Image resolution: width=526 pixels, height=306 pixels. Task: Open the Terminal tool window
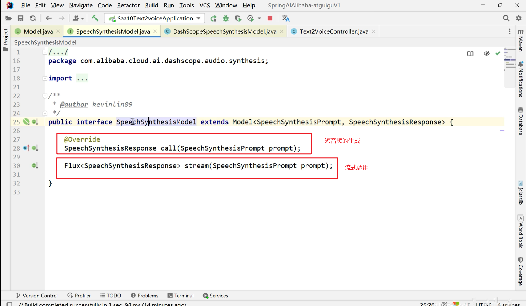pyautogui.click(x=180, y=296)
